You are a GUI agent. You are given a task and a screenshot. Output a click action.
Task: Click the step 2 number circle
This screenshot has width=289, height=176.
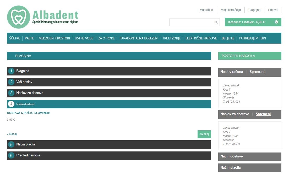click(11, 82)
